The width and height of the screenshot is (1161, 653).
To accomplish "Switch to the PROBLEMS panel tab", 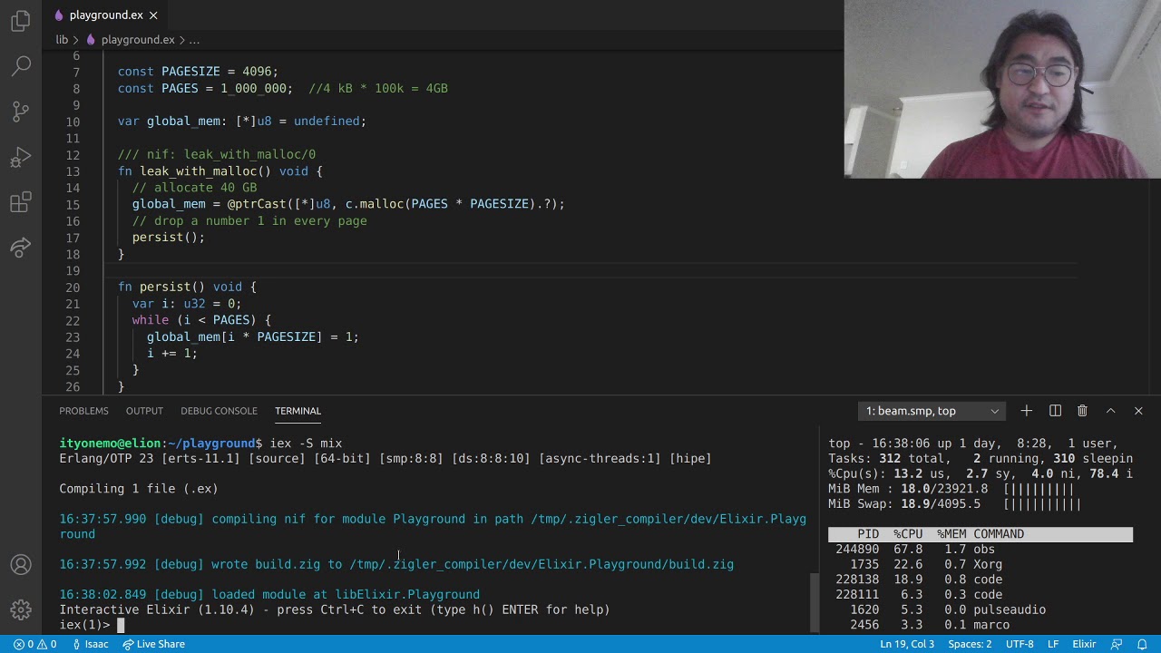I will [83, 411].
